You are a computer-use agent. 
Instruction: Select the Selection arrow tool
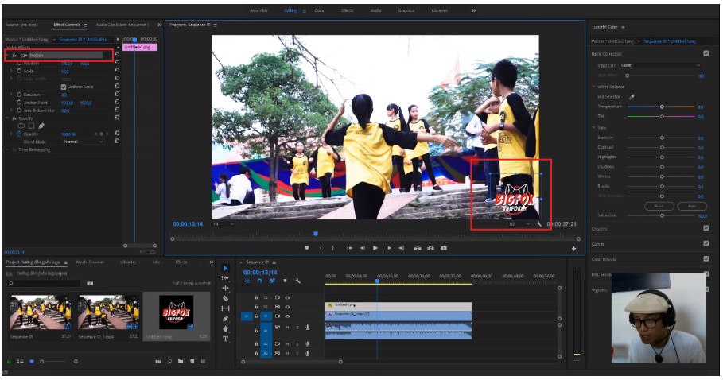tap(225, 268)
